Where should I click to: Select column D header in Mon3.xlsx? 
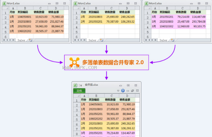click(x=198, y=8)
